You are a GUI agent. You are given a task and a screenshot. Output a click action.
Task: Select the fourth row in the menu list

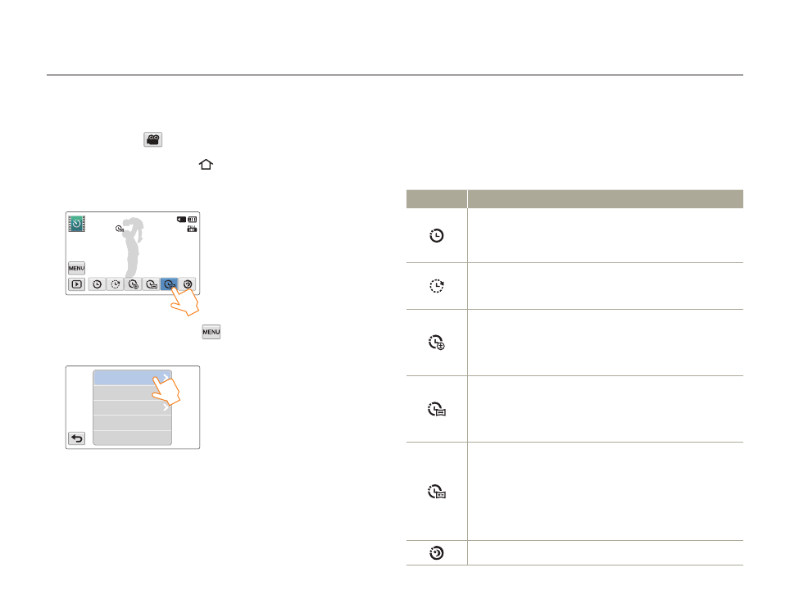[x=132, y=422]
